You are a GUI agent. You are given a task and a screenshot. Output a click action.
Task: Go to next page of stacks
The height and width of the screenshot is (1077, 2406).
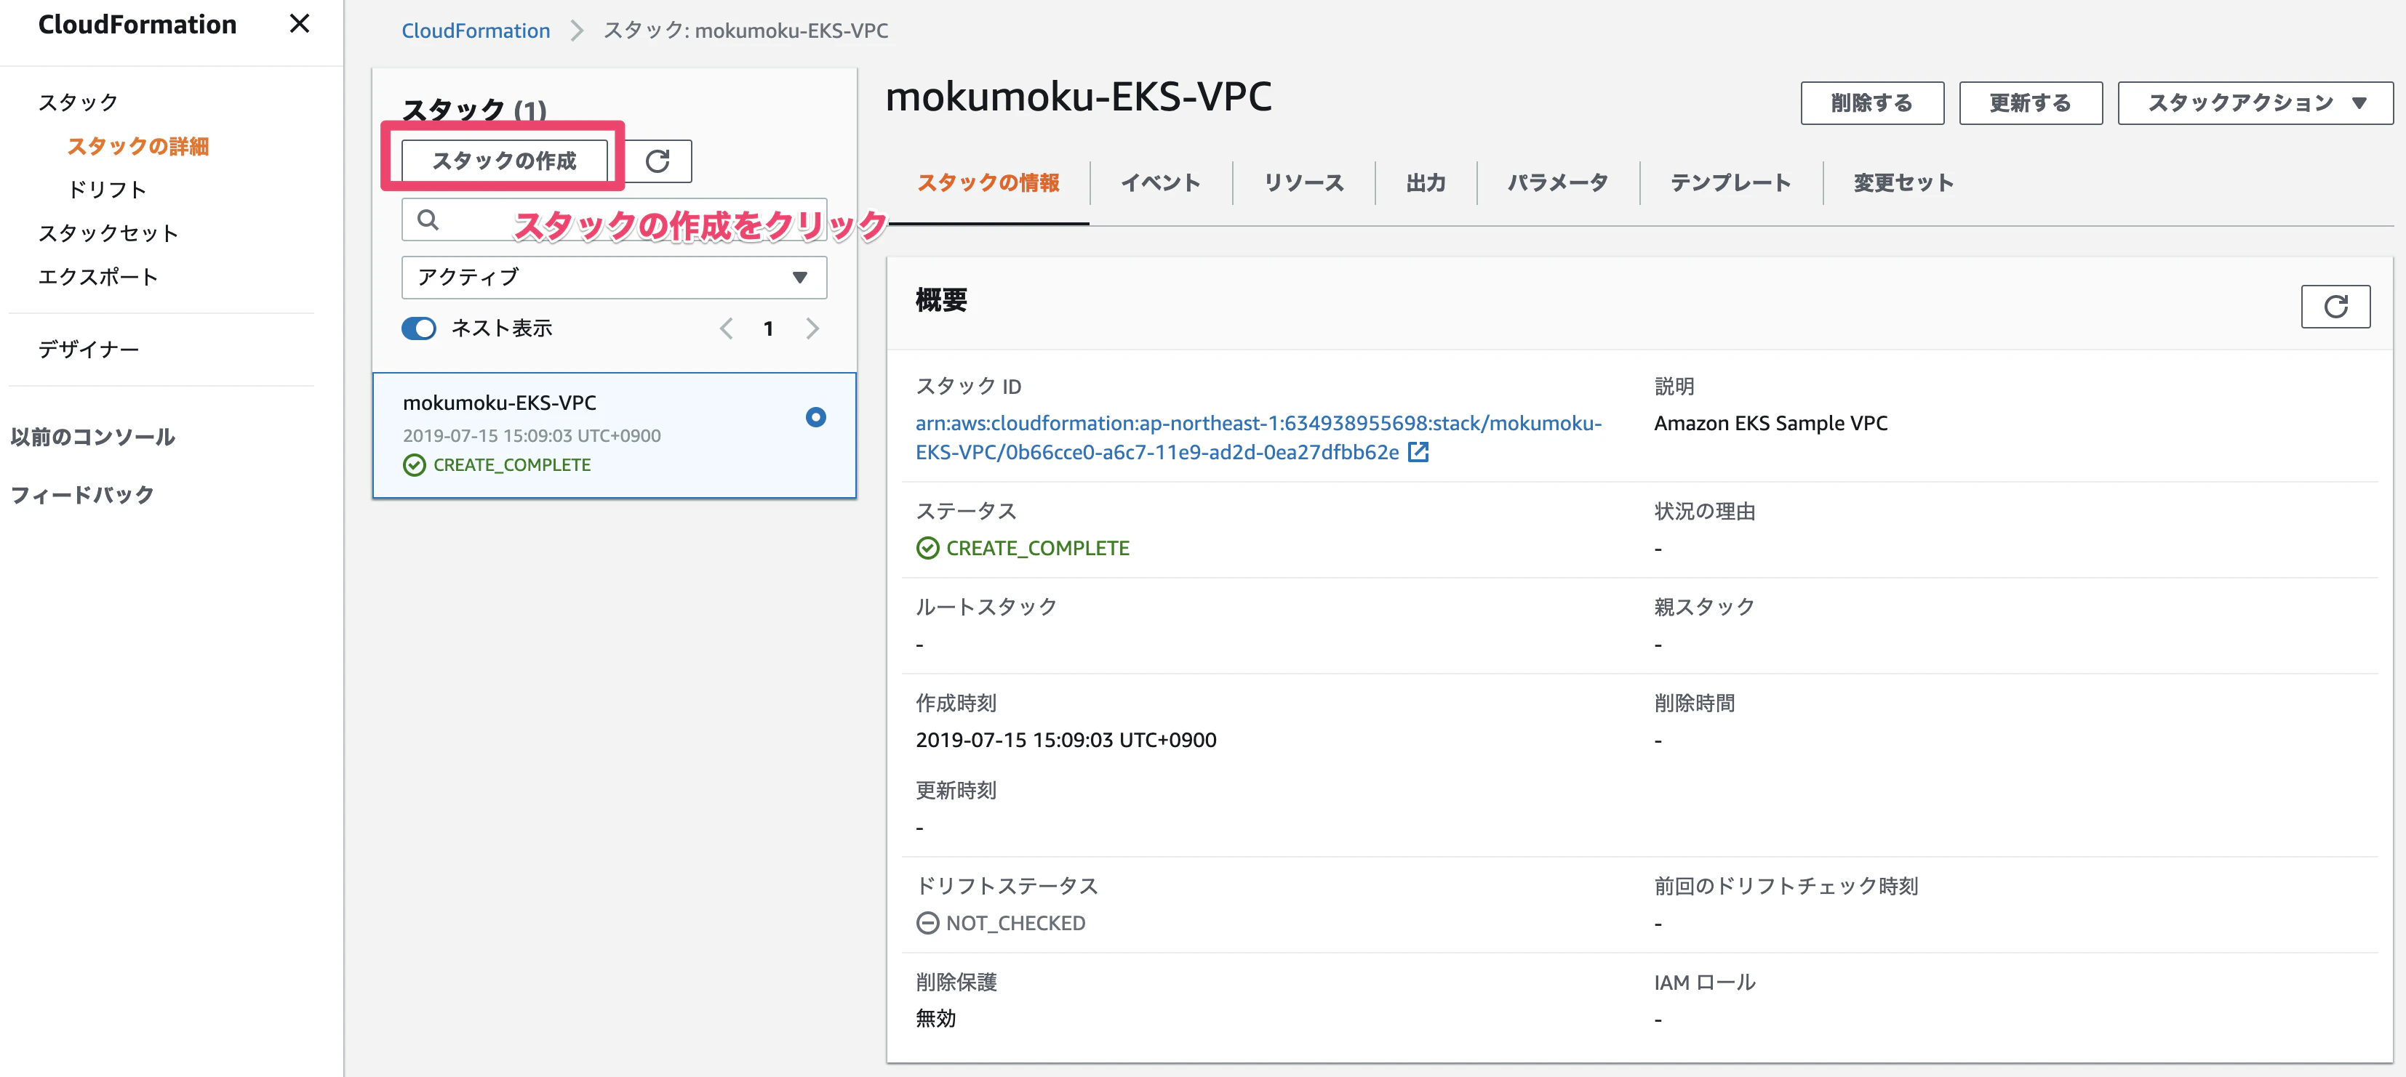[x=812, y=328]
